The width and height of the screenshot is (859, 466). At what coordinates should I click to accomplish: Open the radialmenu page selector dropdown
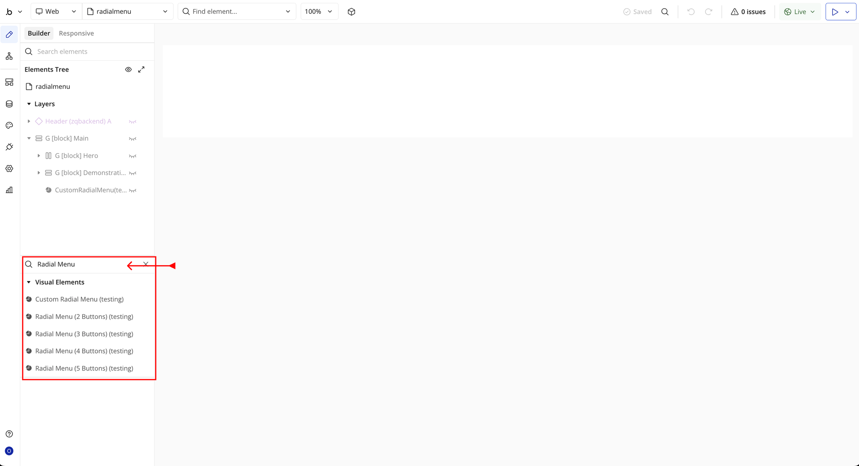pyautogui.click(x=128, y=12)
